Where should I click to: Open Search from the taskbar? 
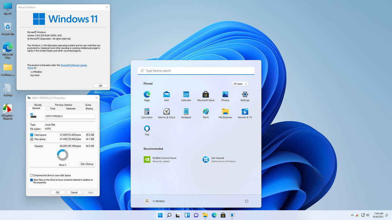(x=169, y=215)
